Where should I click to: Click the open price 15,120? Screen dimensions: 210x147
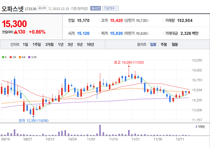tap(83, 33)
